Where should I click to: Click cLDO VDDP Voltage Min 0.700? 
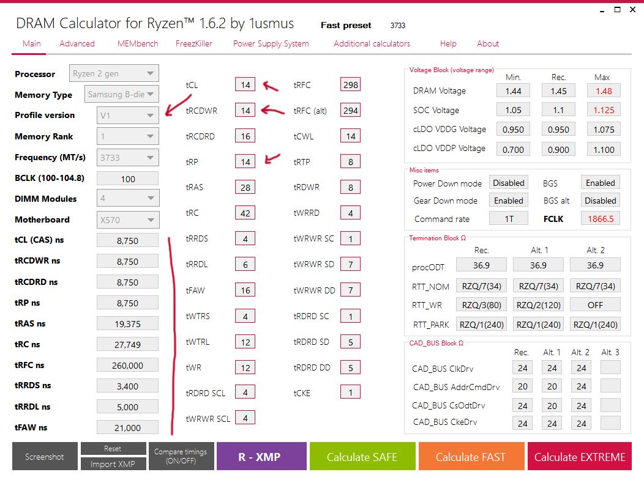point(513,149)
